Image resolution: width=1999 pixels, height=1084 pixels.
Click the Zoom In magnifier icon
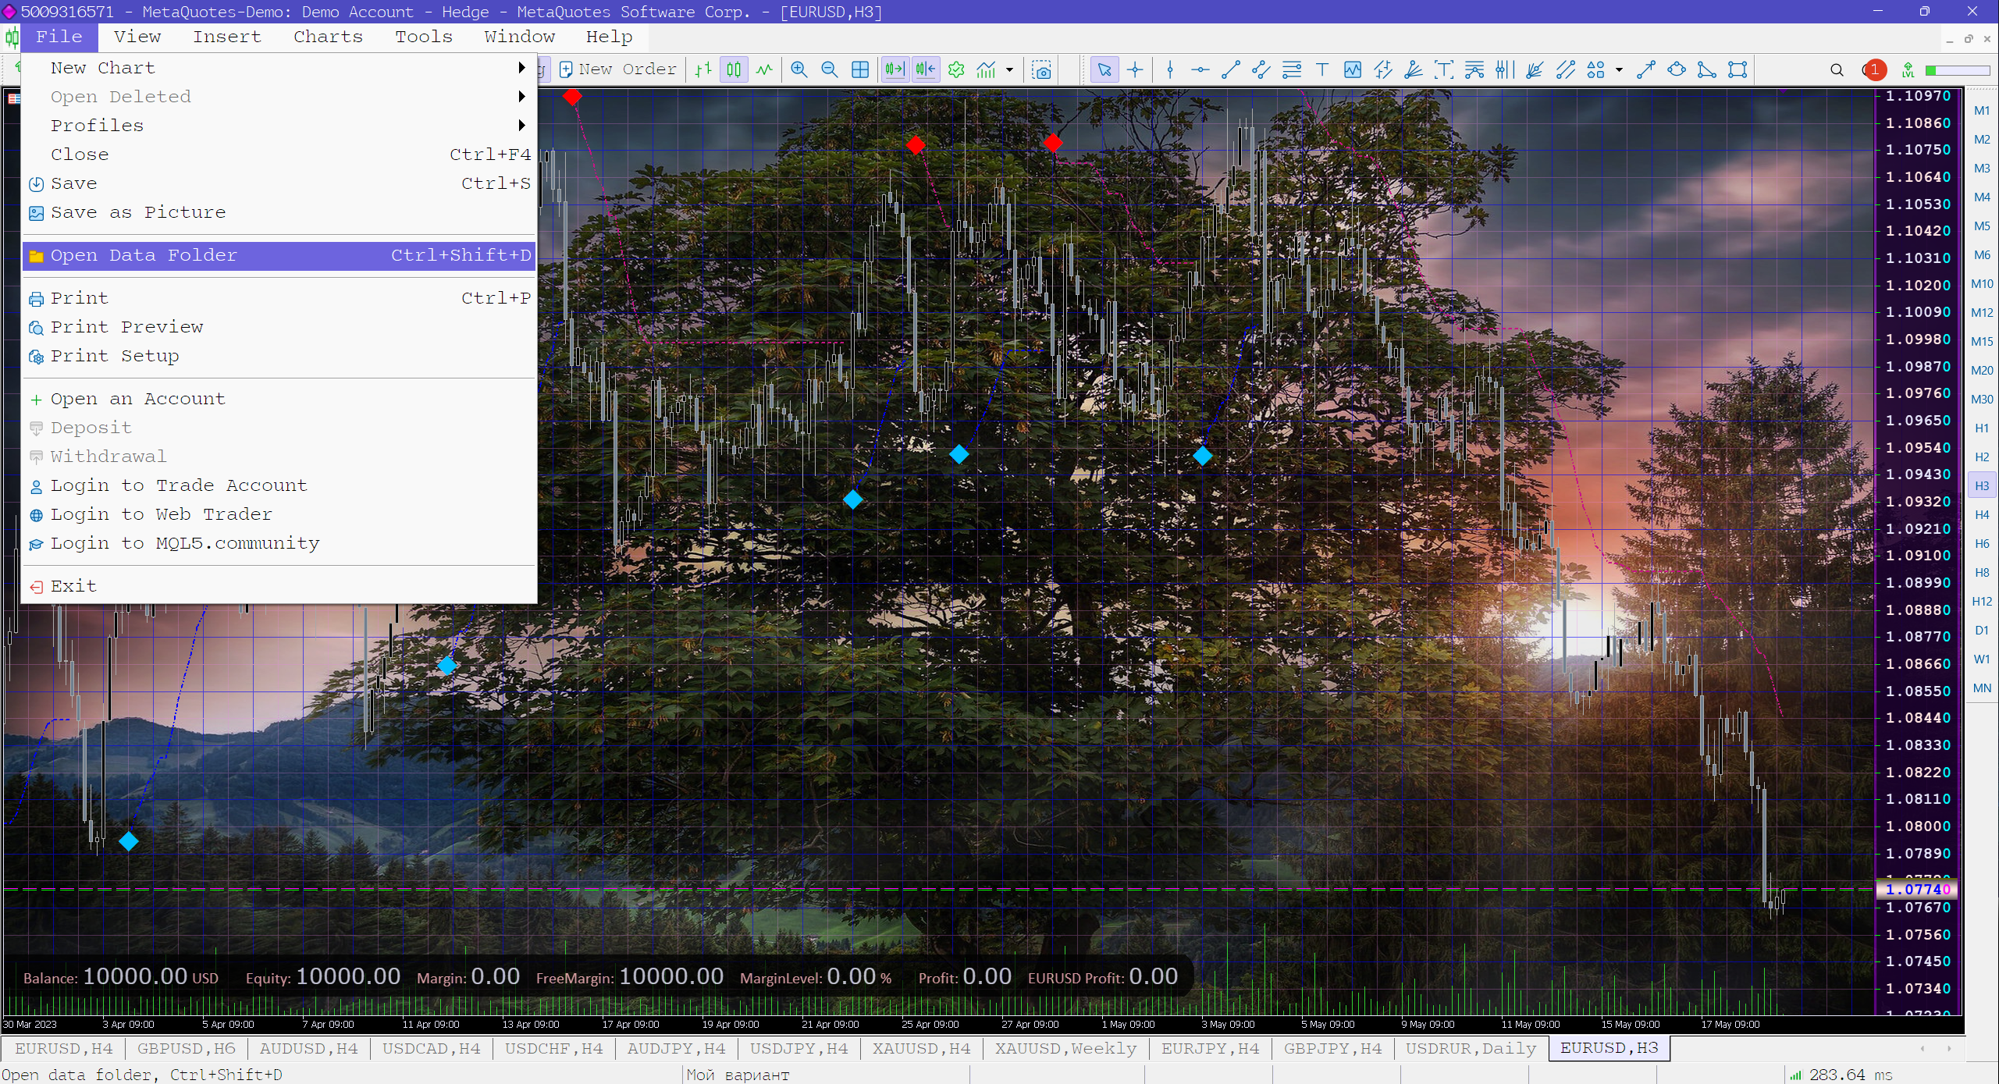(x=799, y=69)
